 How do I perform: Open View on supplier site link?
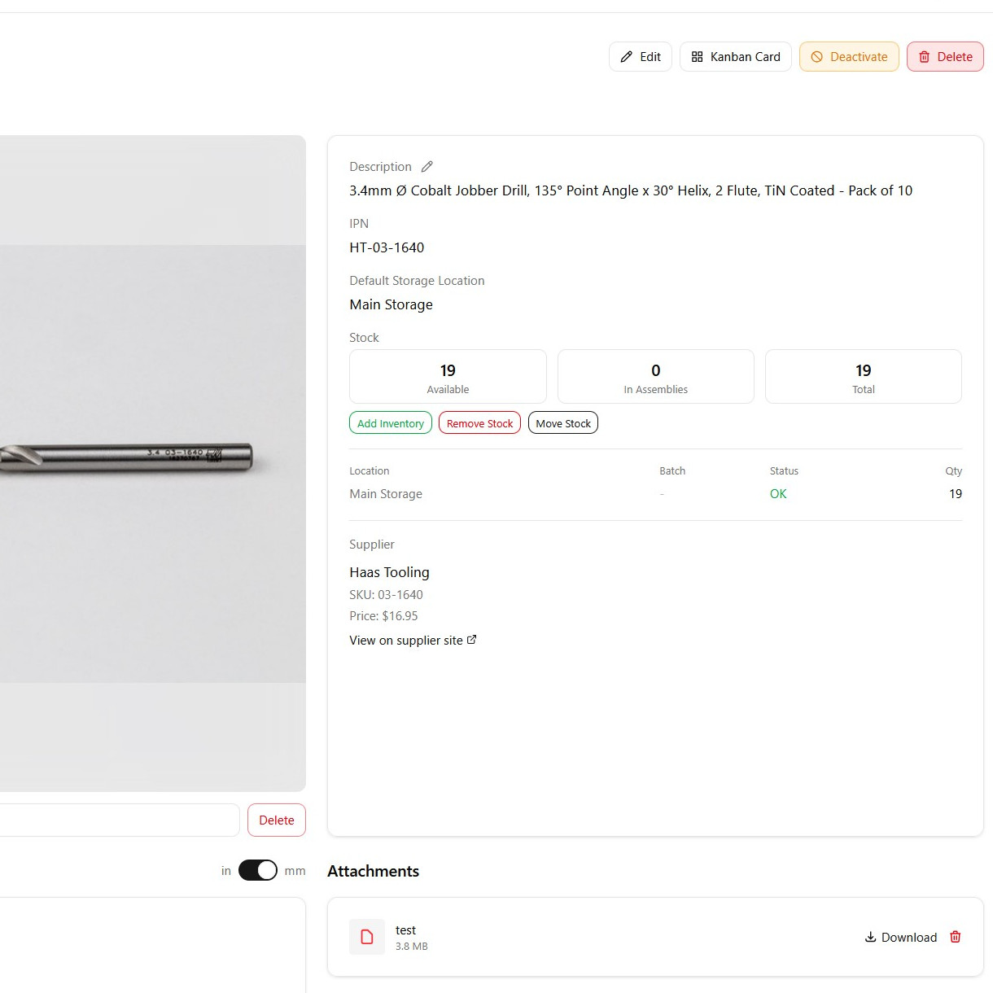tap(406, 641)
